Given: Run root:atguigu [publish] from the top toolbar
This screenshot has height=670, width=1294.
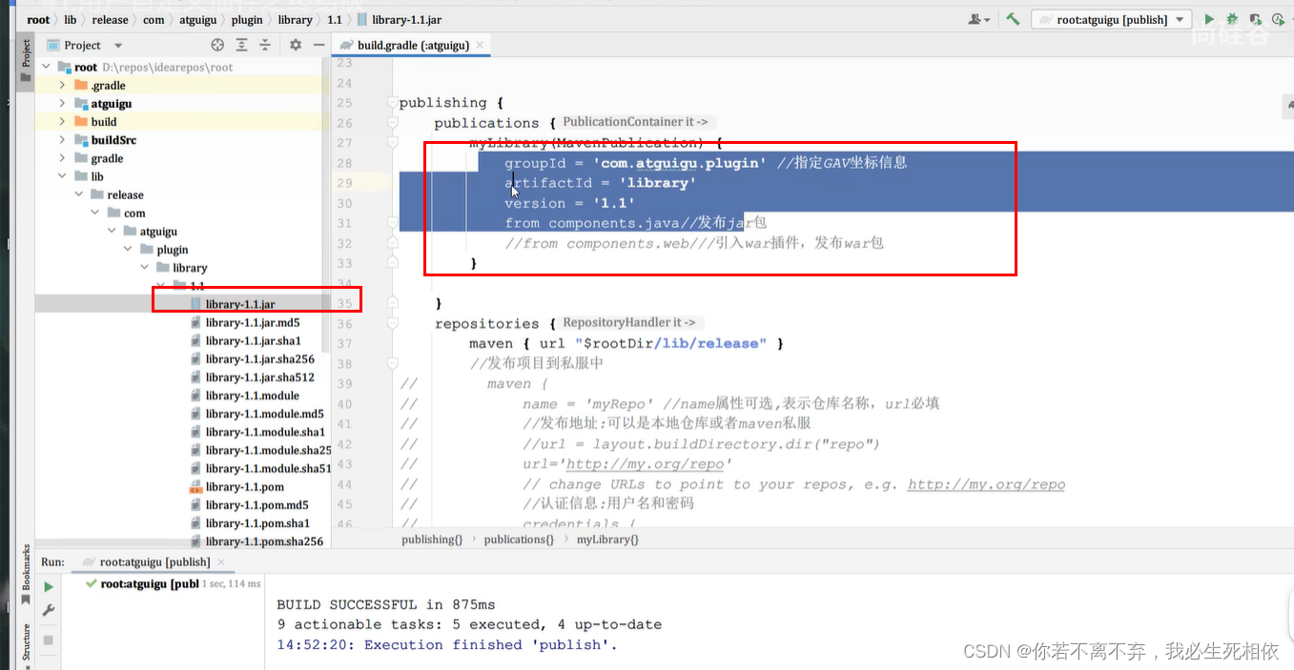Looking at the screenshot, I should click(x=1209, y=19).
